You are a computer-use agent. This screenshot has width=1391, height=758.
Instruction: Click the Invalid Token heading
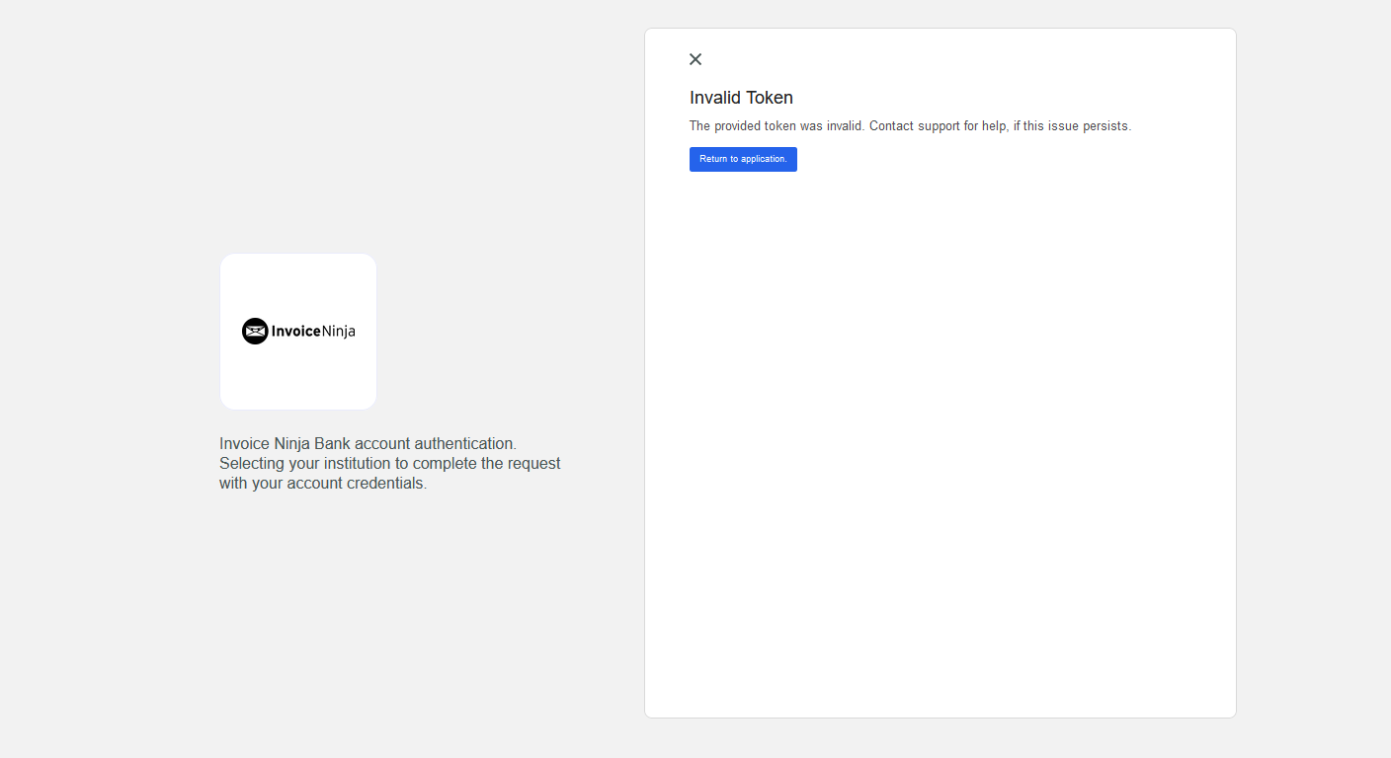click(x=741, y=98)
